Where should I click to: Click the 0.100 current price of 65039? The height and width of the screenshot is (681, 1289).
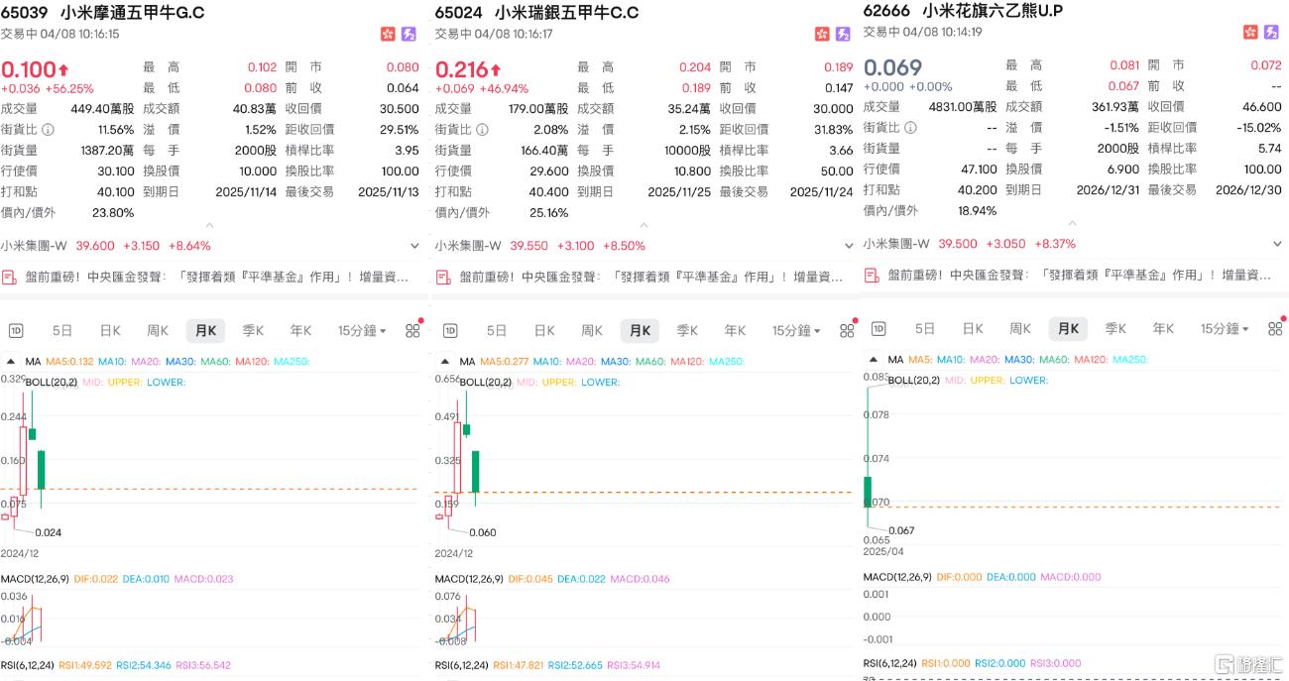point(29,69)
